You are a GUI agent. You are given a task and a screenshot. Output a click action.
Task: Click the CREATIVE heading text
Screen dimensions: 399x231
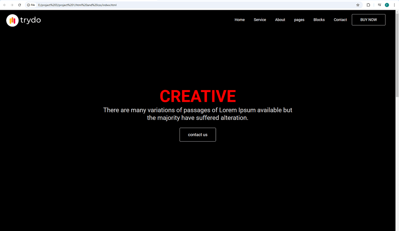[198, 96]
